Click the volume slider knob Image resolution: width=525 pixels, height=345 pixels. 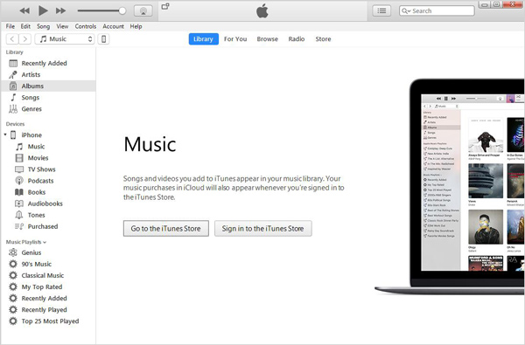122,10
